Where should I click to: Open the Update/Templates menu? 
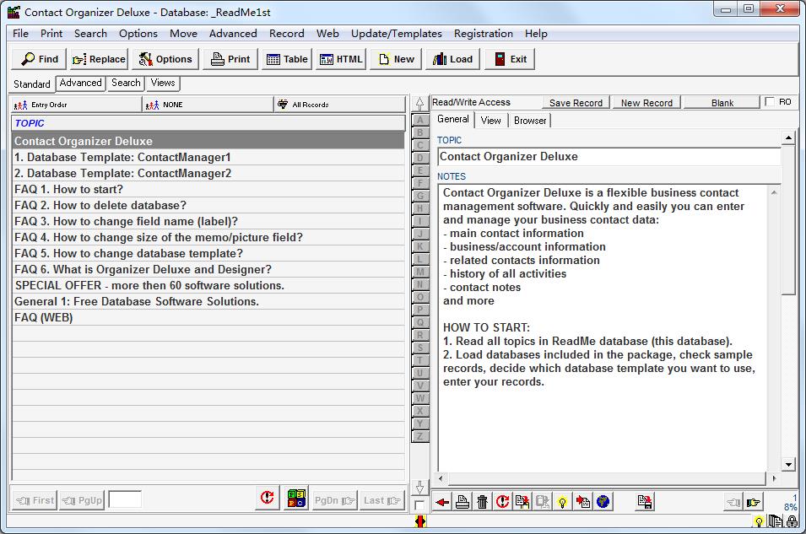pos(397,34)
